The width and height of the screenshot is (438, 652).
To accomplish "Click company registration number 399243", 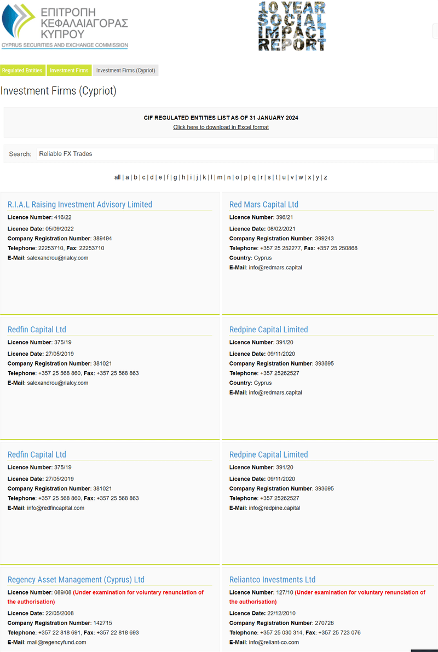I will pyautogui.click(x=325, y=239).
